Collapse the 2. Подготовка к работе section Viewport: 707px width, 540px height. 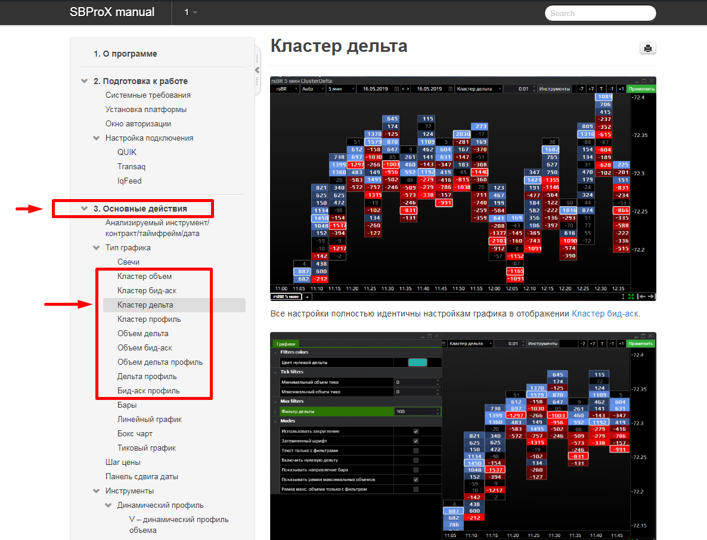(85, 81)
